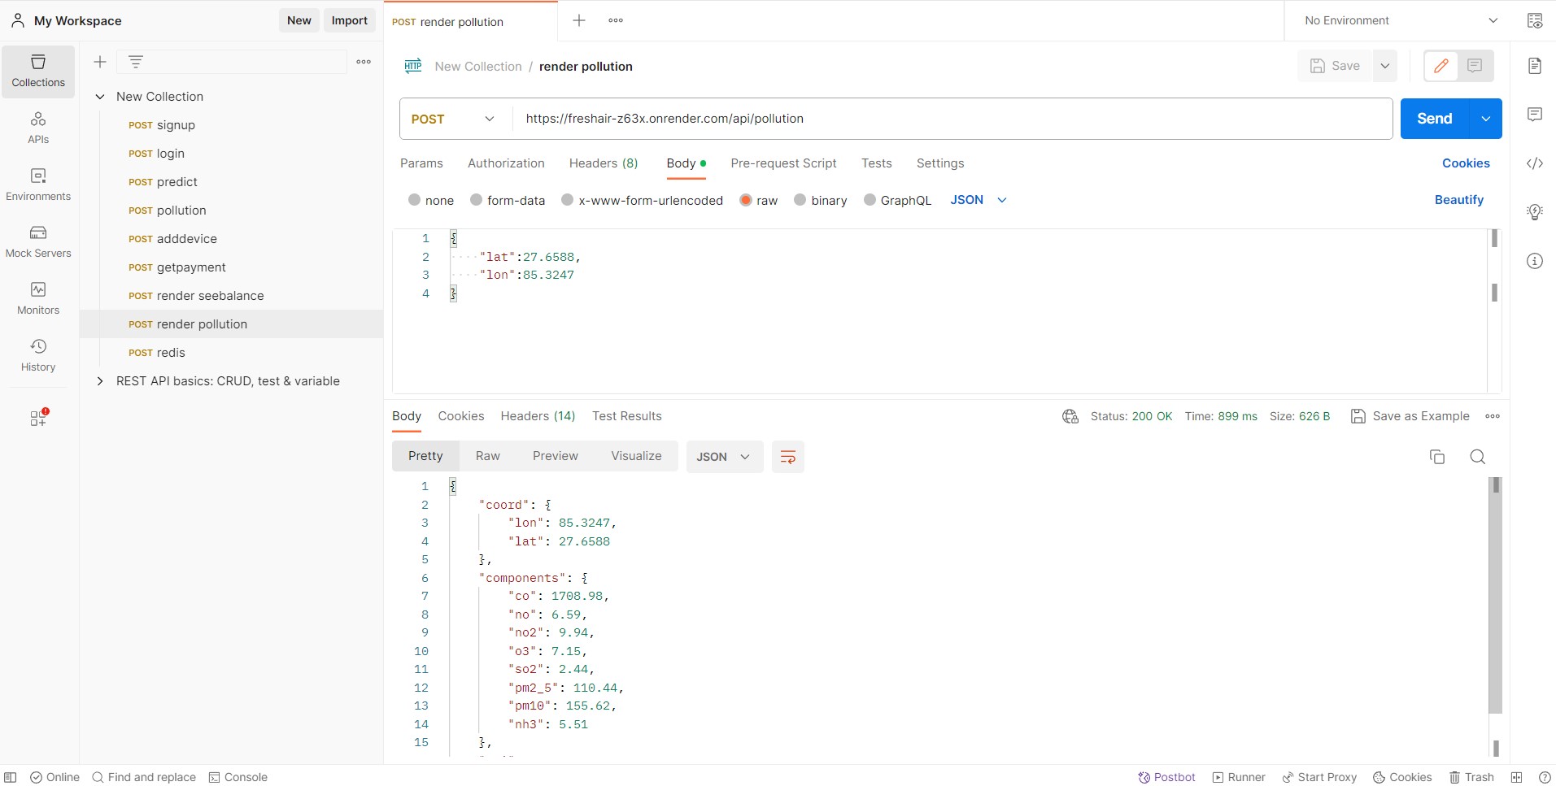
Task: Click Save as Example
Action: 1410,416
